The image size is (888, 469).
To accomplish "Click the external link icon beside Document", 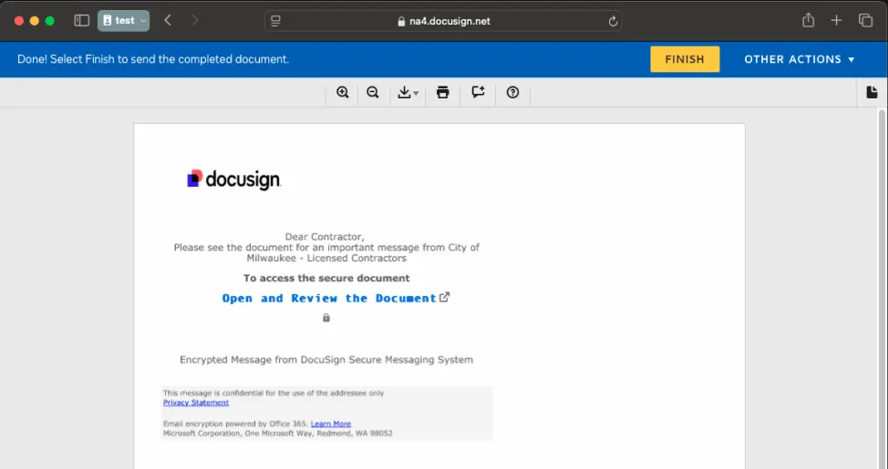I will click(445, 297).
